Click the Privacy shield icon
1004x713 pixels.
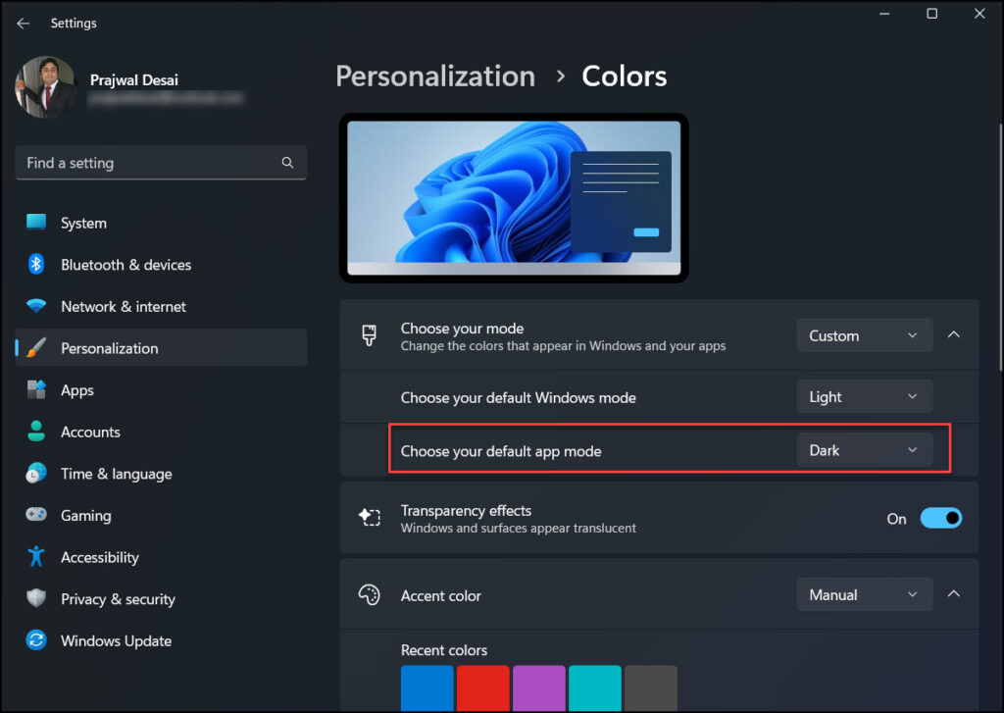[36, 598]
